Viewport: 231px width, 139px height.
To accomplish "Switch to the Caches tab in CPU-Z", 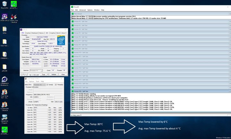I will 28,33.
